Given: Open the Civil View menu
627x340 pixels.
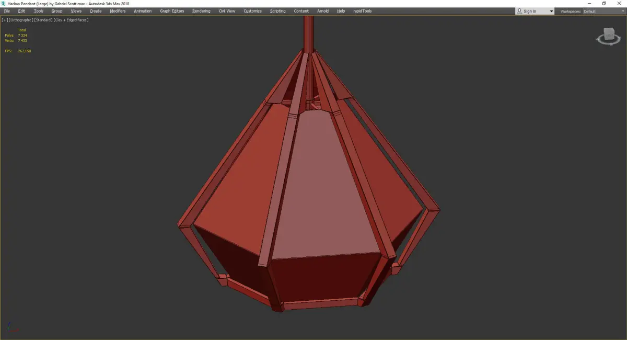Looking at the screenshot, I should click(227, 11).
